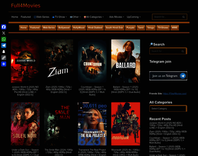Open Trainwreck The Real Project X title
Viewport: 198px width, 156px height.
(x=92, y=152)
